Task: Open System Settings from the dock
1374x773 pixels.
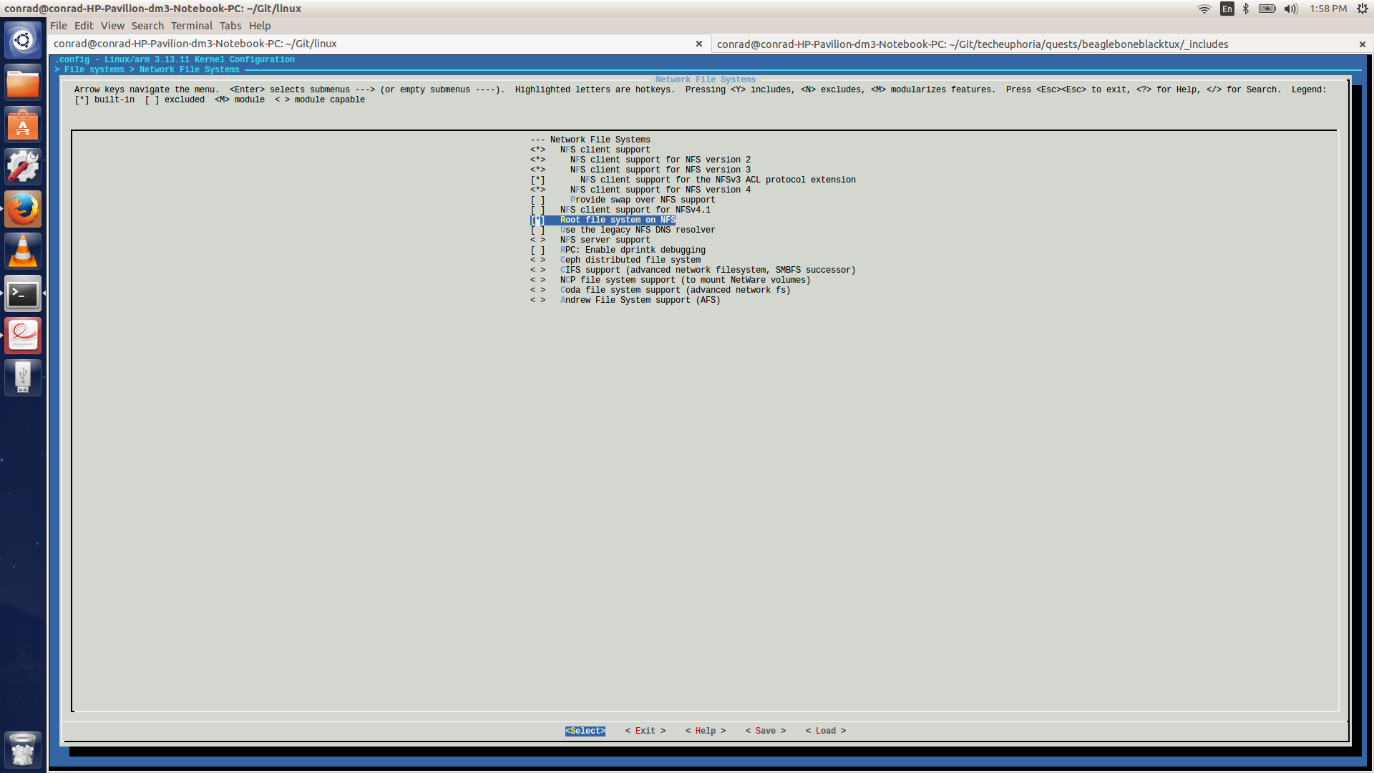Action: click(23, 165)
